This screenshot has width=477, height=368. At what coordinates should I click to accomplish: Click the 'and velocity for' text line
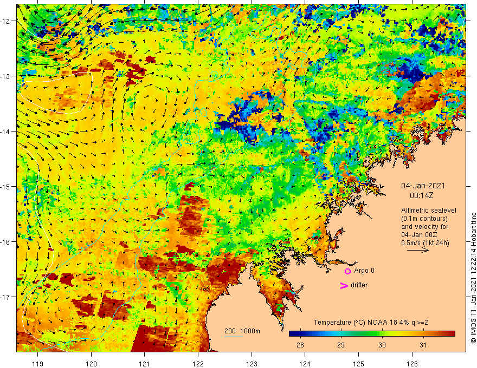[x=424, y=227]
